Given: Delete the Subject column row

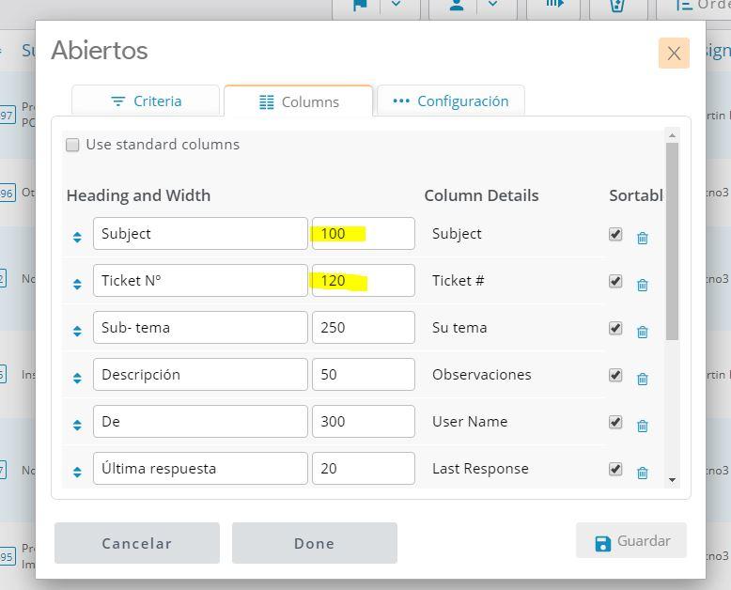Looking at the screenshot, I should (643, 238).
